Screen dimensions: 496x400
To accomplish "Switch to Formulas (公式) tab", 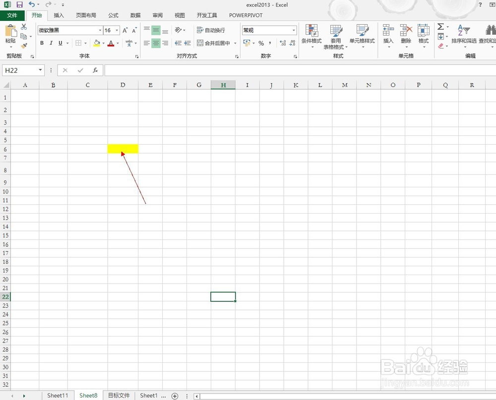I will [x=113, y=15].
